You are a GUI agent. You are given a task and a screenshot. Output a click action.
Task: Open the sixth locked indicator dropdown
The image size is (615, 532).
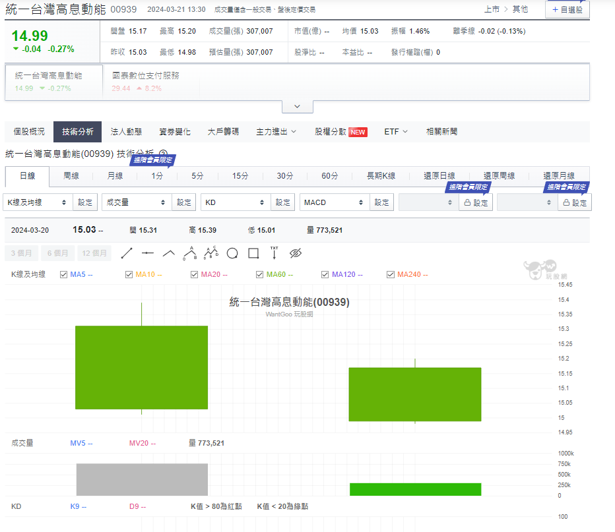527,202
